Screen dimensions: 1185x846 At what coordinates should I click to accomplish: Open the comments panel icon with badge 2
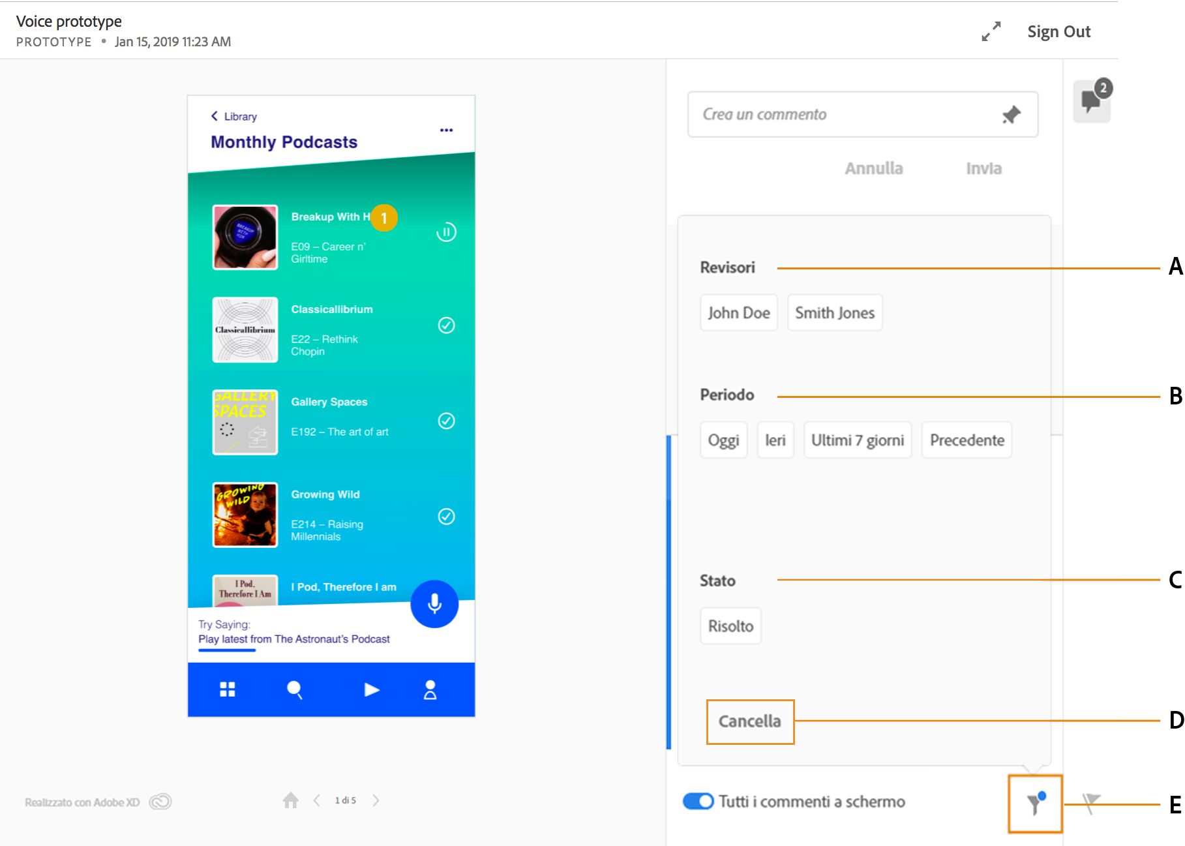pos(1092,100)
